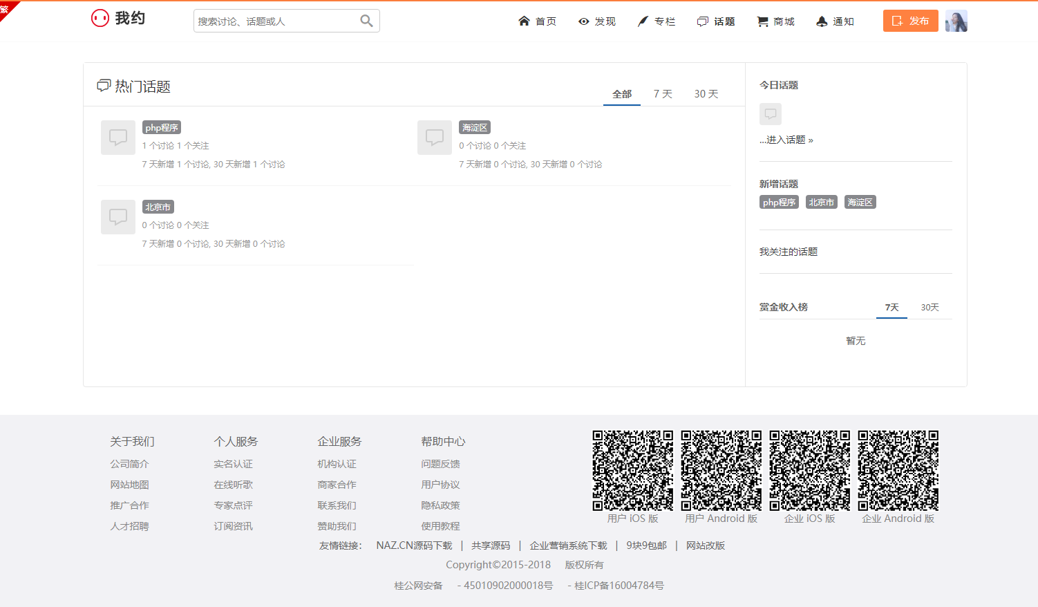Image resolution: width=1038 pixels, height=607 pixels.
Task: Click the 海淀区 topic chat bubble icon
Action: pos(435,138)
